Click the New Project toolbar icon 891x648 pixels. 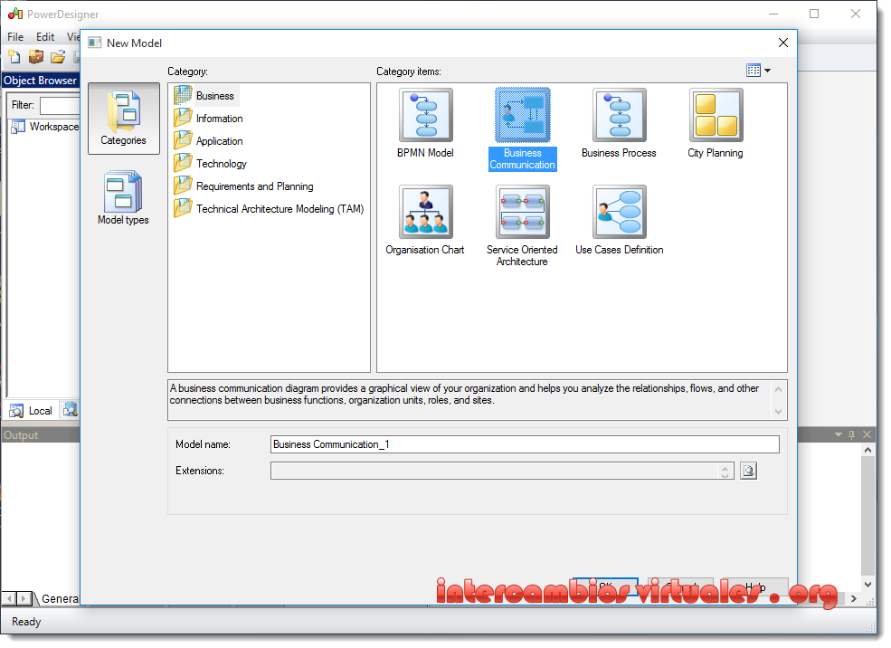coord(36,57)
